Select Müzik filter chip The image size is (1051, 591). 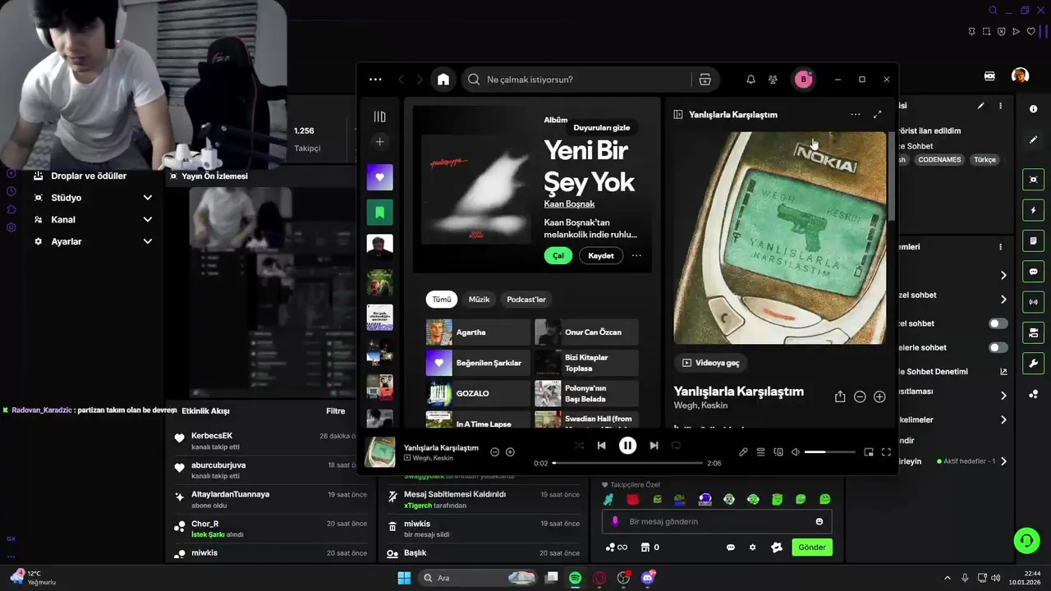point(480,300)
